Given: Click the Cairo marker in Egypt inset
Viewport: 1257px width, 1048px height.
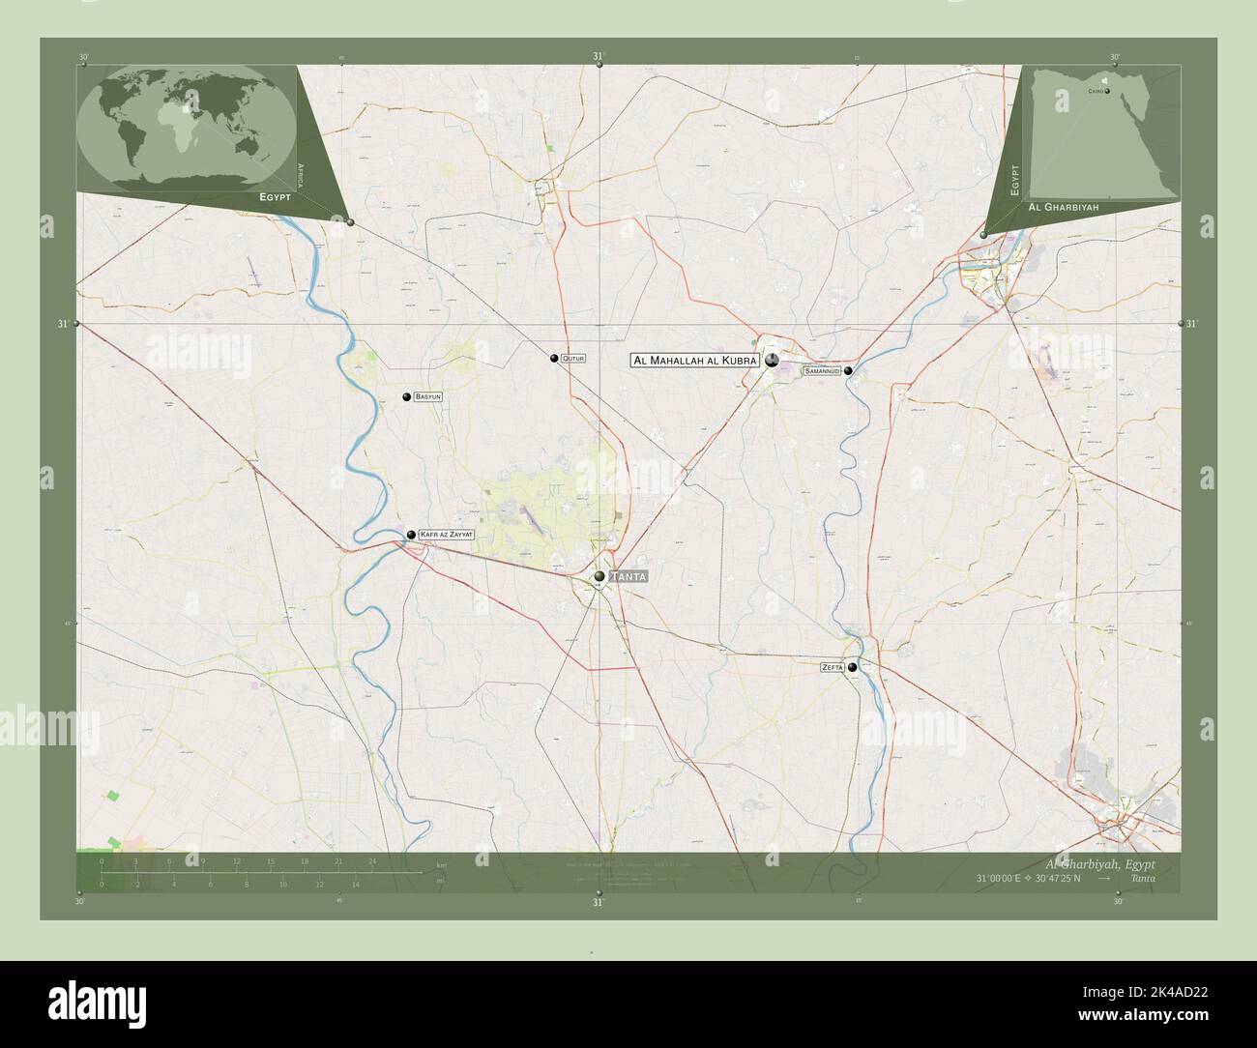Looking at the screenshot, I should click(1107, 93).
